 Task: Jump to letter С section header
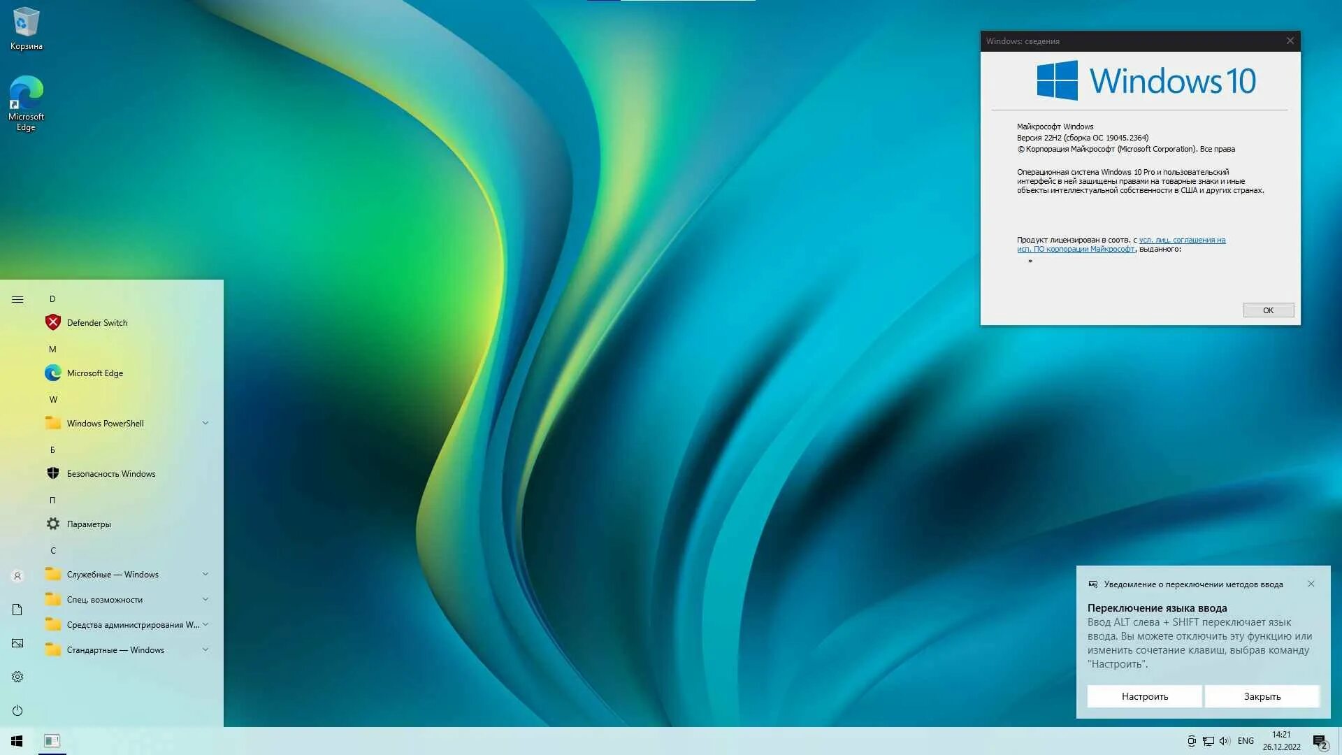click(52, 551)
